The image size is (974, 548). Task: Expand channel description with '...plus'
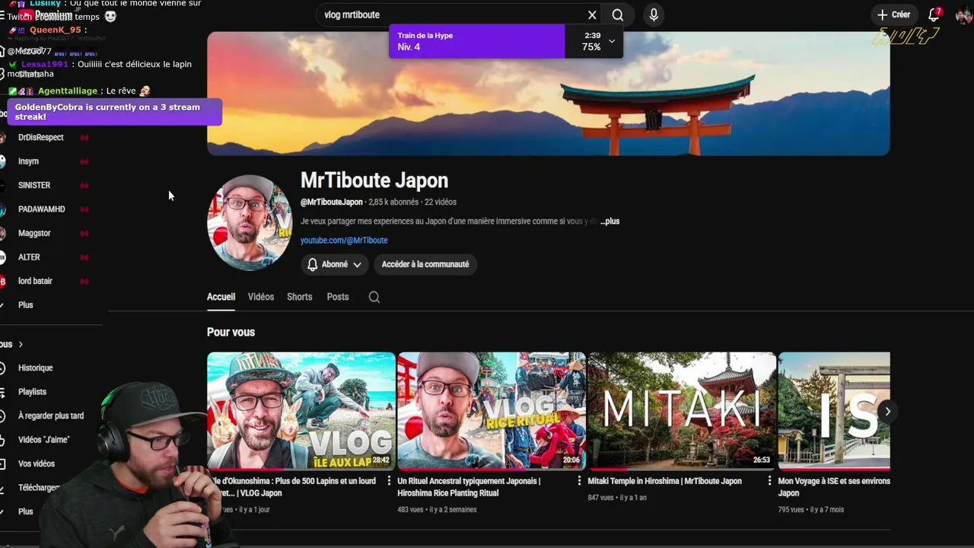click(610, 221)
